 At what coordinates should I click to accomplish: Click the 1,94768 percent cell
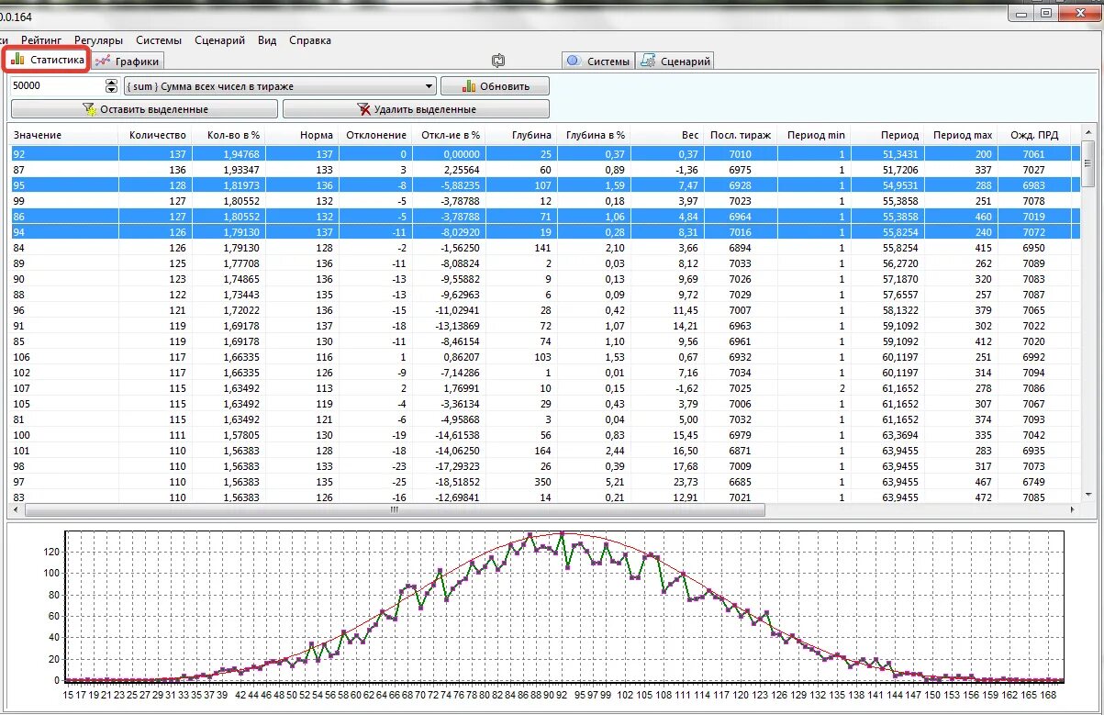tap(229, 154)
